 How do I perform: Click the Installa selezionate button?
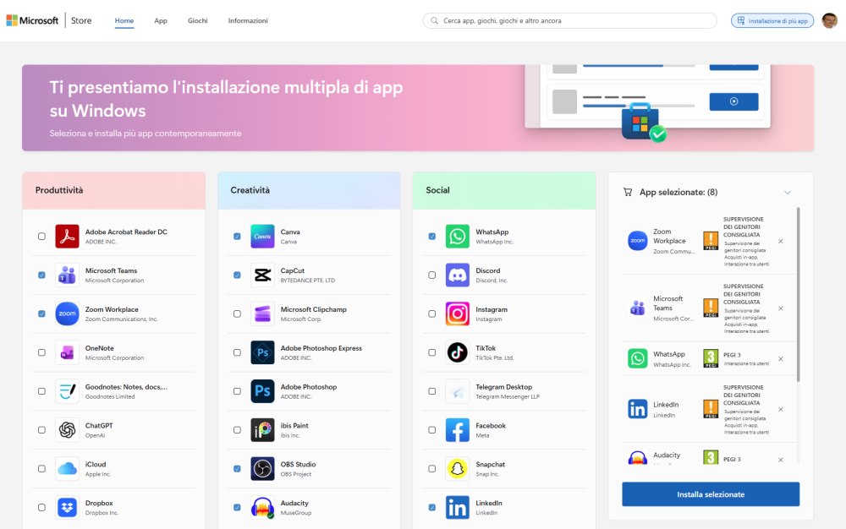pos(710,494)
